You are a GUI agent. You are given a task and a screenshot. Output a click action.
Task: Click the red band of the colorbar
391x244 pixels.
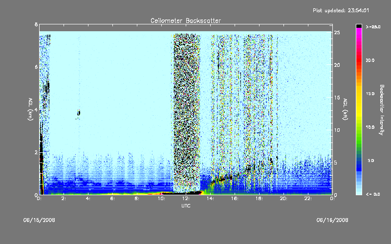(x=359, y=60)
